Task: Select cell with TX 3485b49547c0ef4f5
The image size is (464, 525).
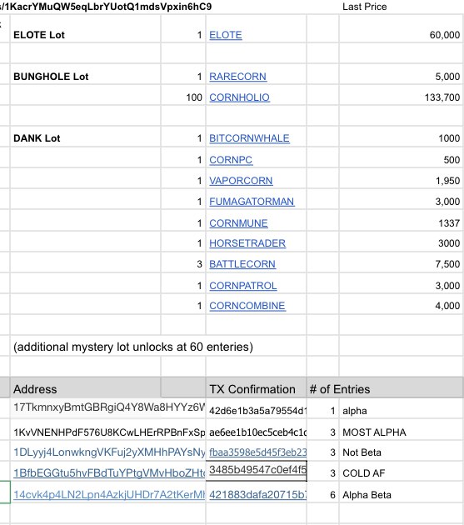Action: 256,471
